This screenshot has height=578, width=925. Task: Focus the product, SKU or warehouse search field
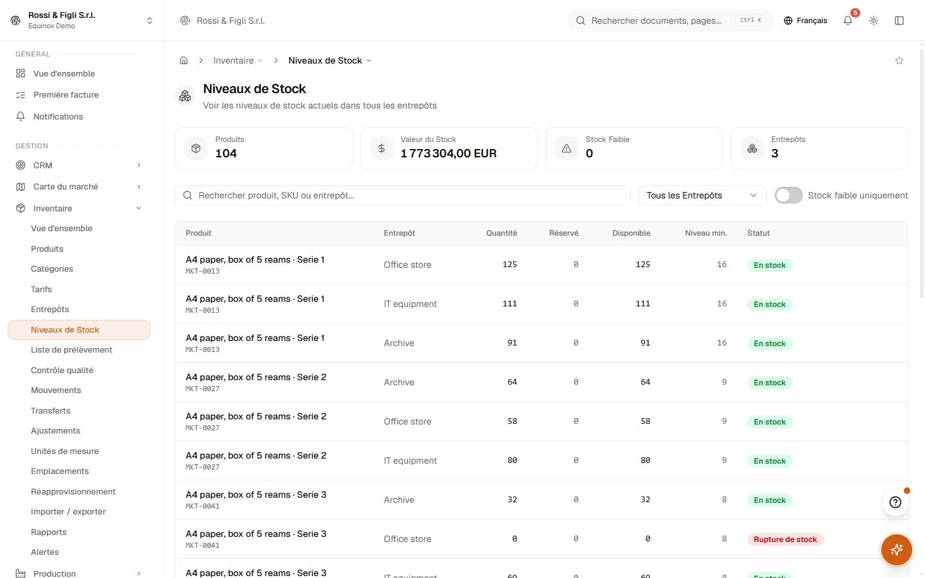[403, 195]
